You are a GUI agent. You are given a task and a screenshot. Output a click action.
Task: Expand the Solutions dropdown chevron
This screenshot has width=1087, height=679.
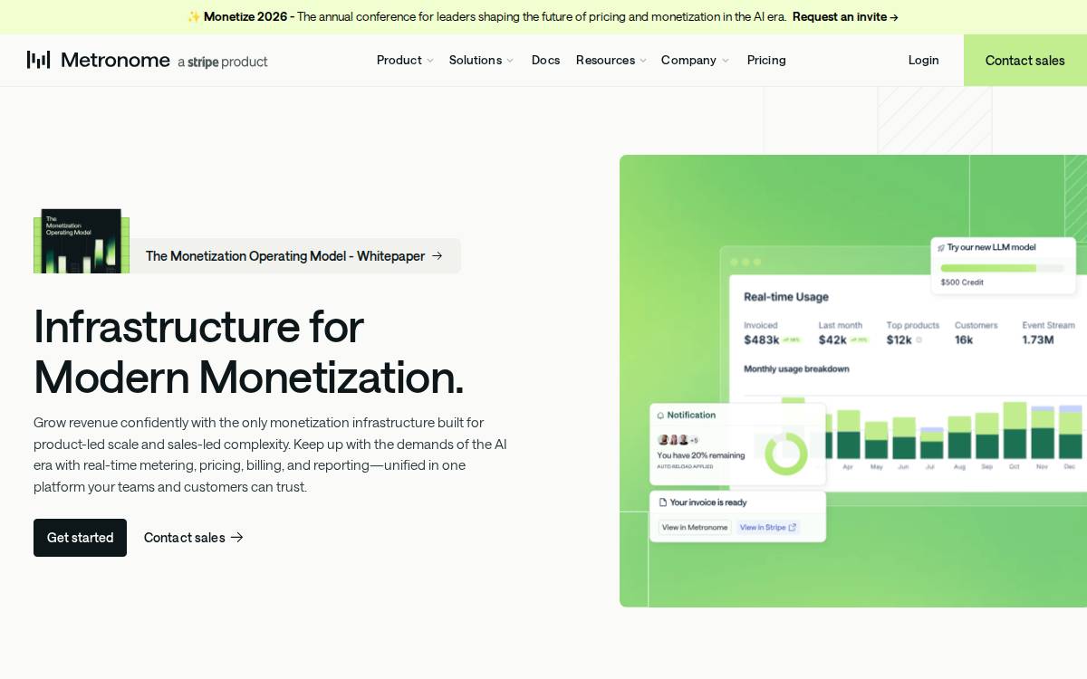(510, 61)
